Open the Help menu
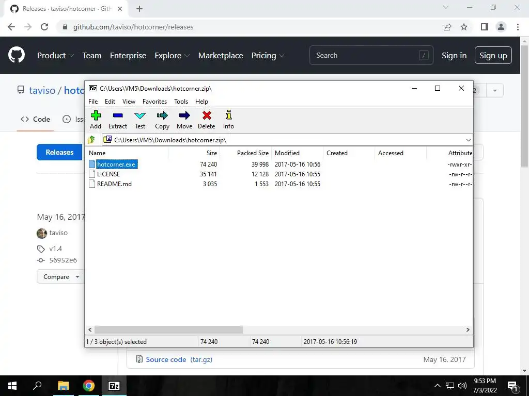The height and width of the screenshot is (396, 529). point(202,102)
